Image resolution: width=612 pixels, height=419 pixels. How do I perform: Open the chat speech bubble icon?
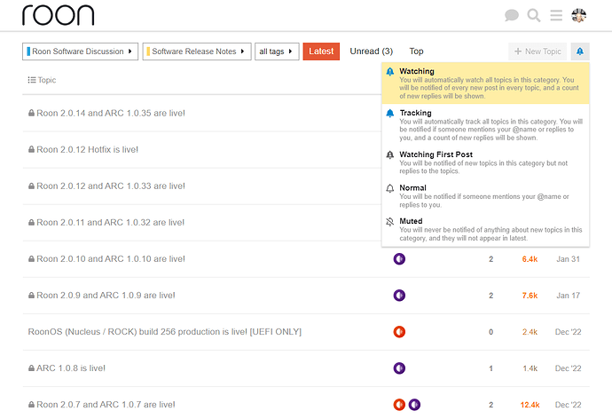click(512, 15)
